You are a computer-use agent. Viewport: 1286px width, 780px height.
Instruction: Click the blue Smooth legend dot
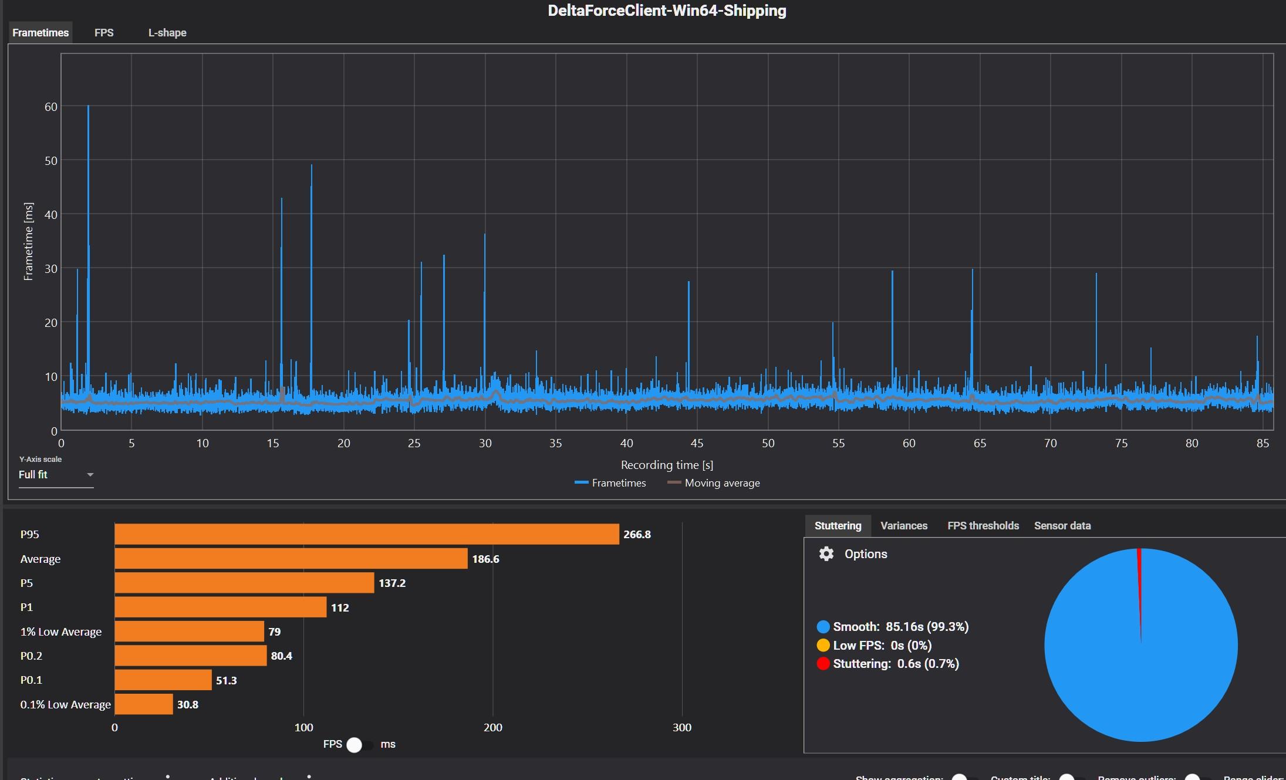pyautogui.click(x=823, y=627)
